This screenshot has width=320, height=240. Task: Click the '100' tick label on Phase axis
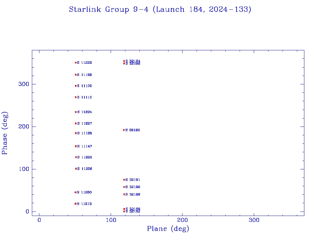(24, 169)
